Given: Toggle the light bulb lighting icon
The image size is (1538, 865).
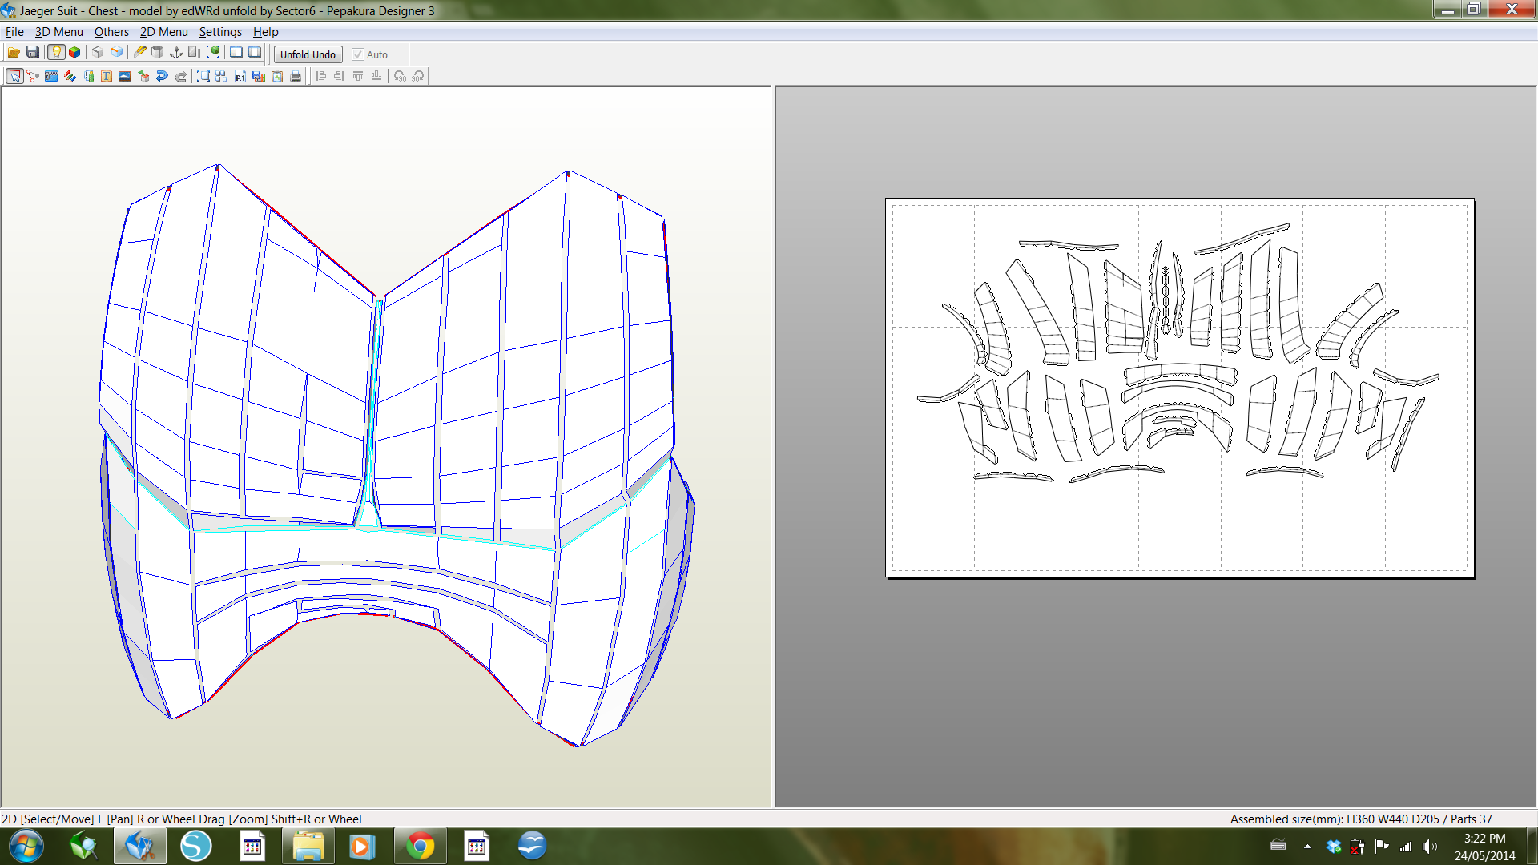Looking at the screenshot, I should coord(55,53).
